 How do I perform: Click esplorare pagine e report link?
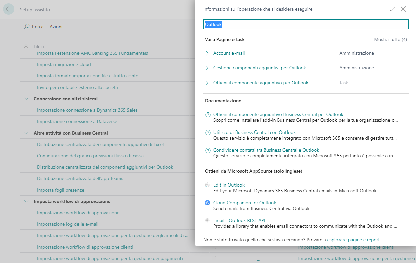353,240
